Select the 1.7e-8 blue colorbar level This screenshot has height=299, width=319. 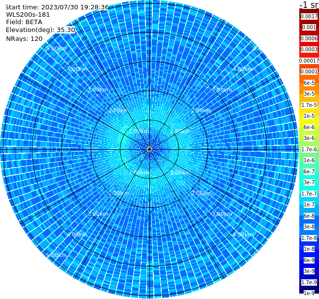point(309,238)
